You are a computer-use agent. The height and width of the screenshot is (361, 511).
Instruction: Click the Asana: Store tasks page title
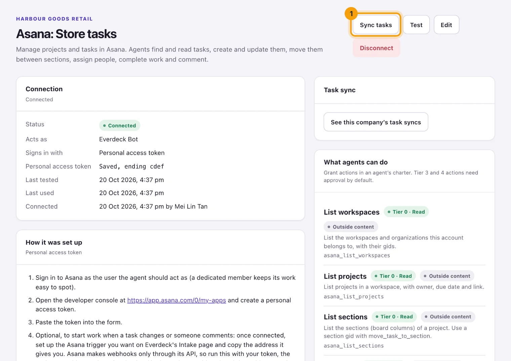66,34
